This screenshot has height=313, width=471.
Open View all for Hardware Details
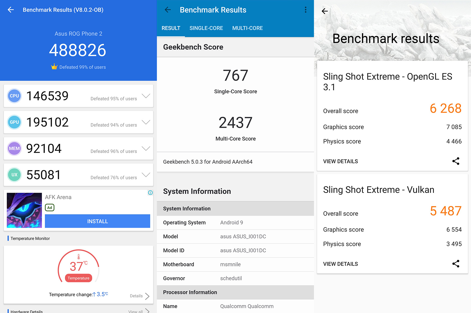139,311
